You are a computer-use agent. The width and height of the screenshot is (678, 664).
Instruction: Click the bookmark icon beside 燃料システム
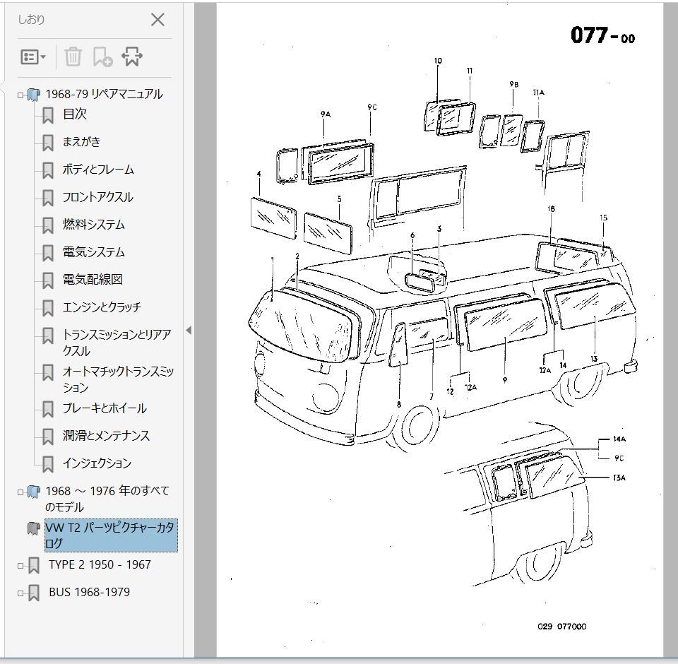(47, 226)
